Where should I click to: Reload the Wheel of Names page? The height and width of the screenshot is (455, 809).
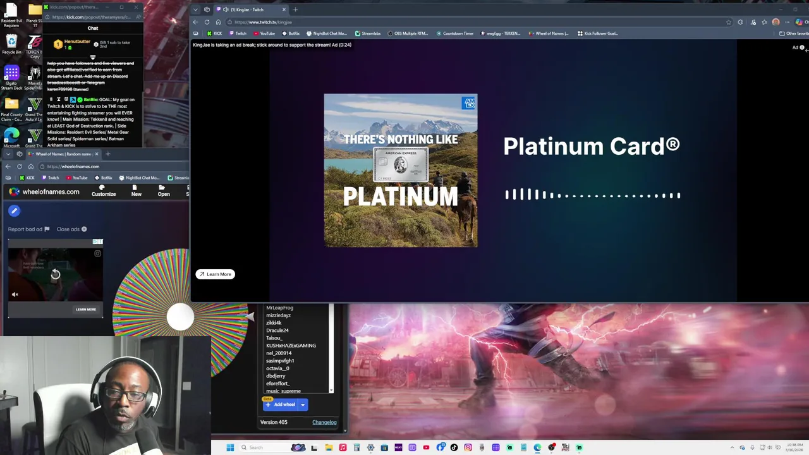[20, 166]
